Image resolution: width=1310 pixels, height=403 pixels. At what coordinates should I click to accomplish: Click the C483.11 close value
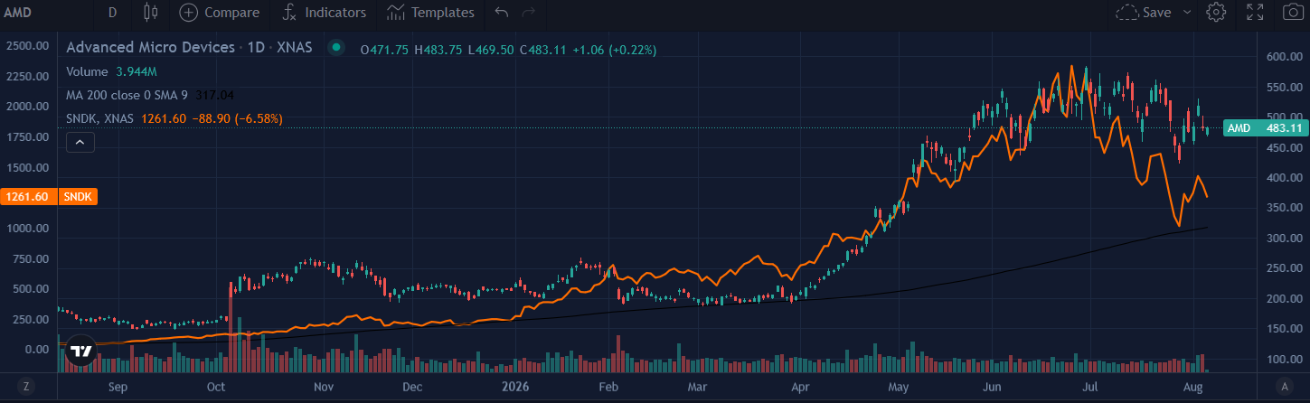point(546,48)
